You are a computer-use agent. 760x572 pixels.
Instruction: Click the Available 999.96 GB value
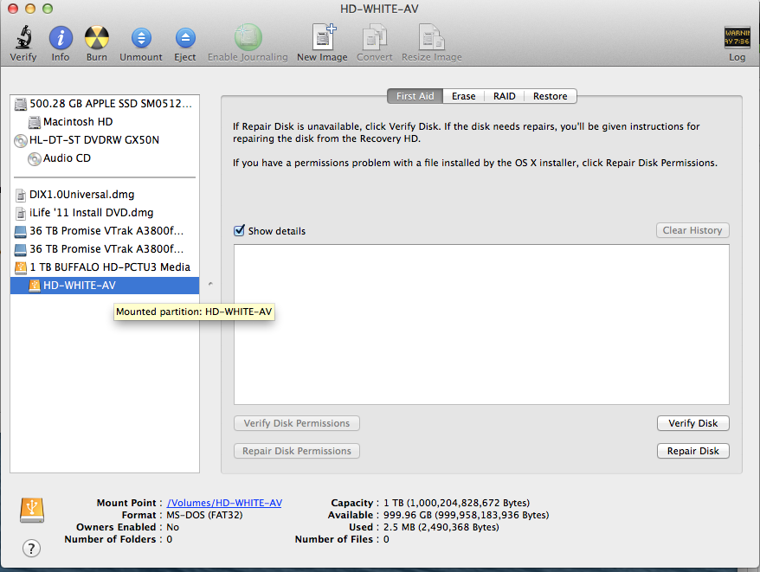466,515
